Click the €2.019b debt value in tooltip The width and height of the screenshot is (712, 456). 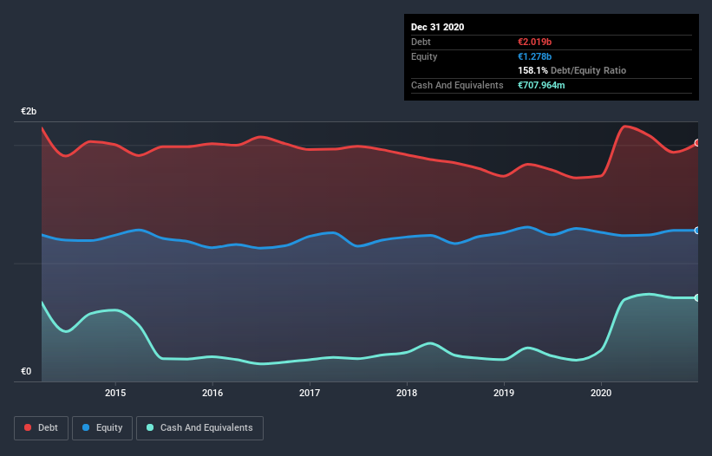tap(534, 42)
